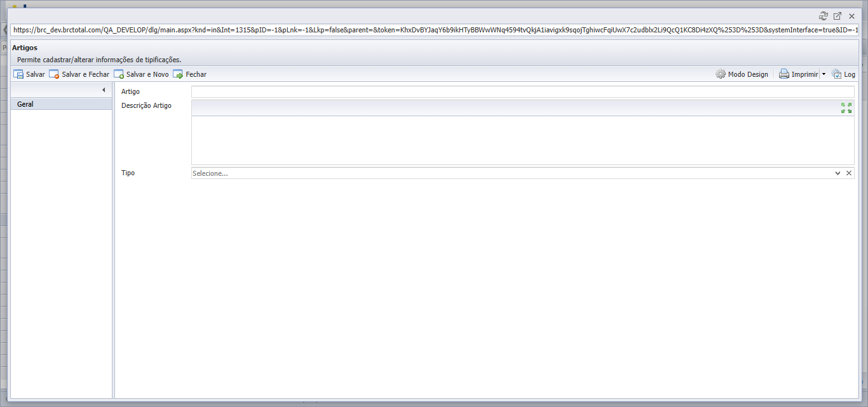Click Salvar e Novo in the toolbar
The image size is (868, 407).
[x=142, y=74]
